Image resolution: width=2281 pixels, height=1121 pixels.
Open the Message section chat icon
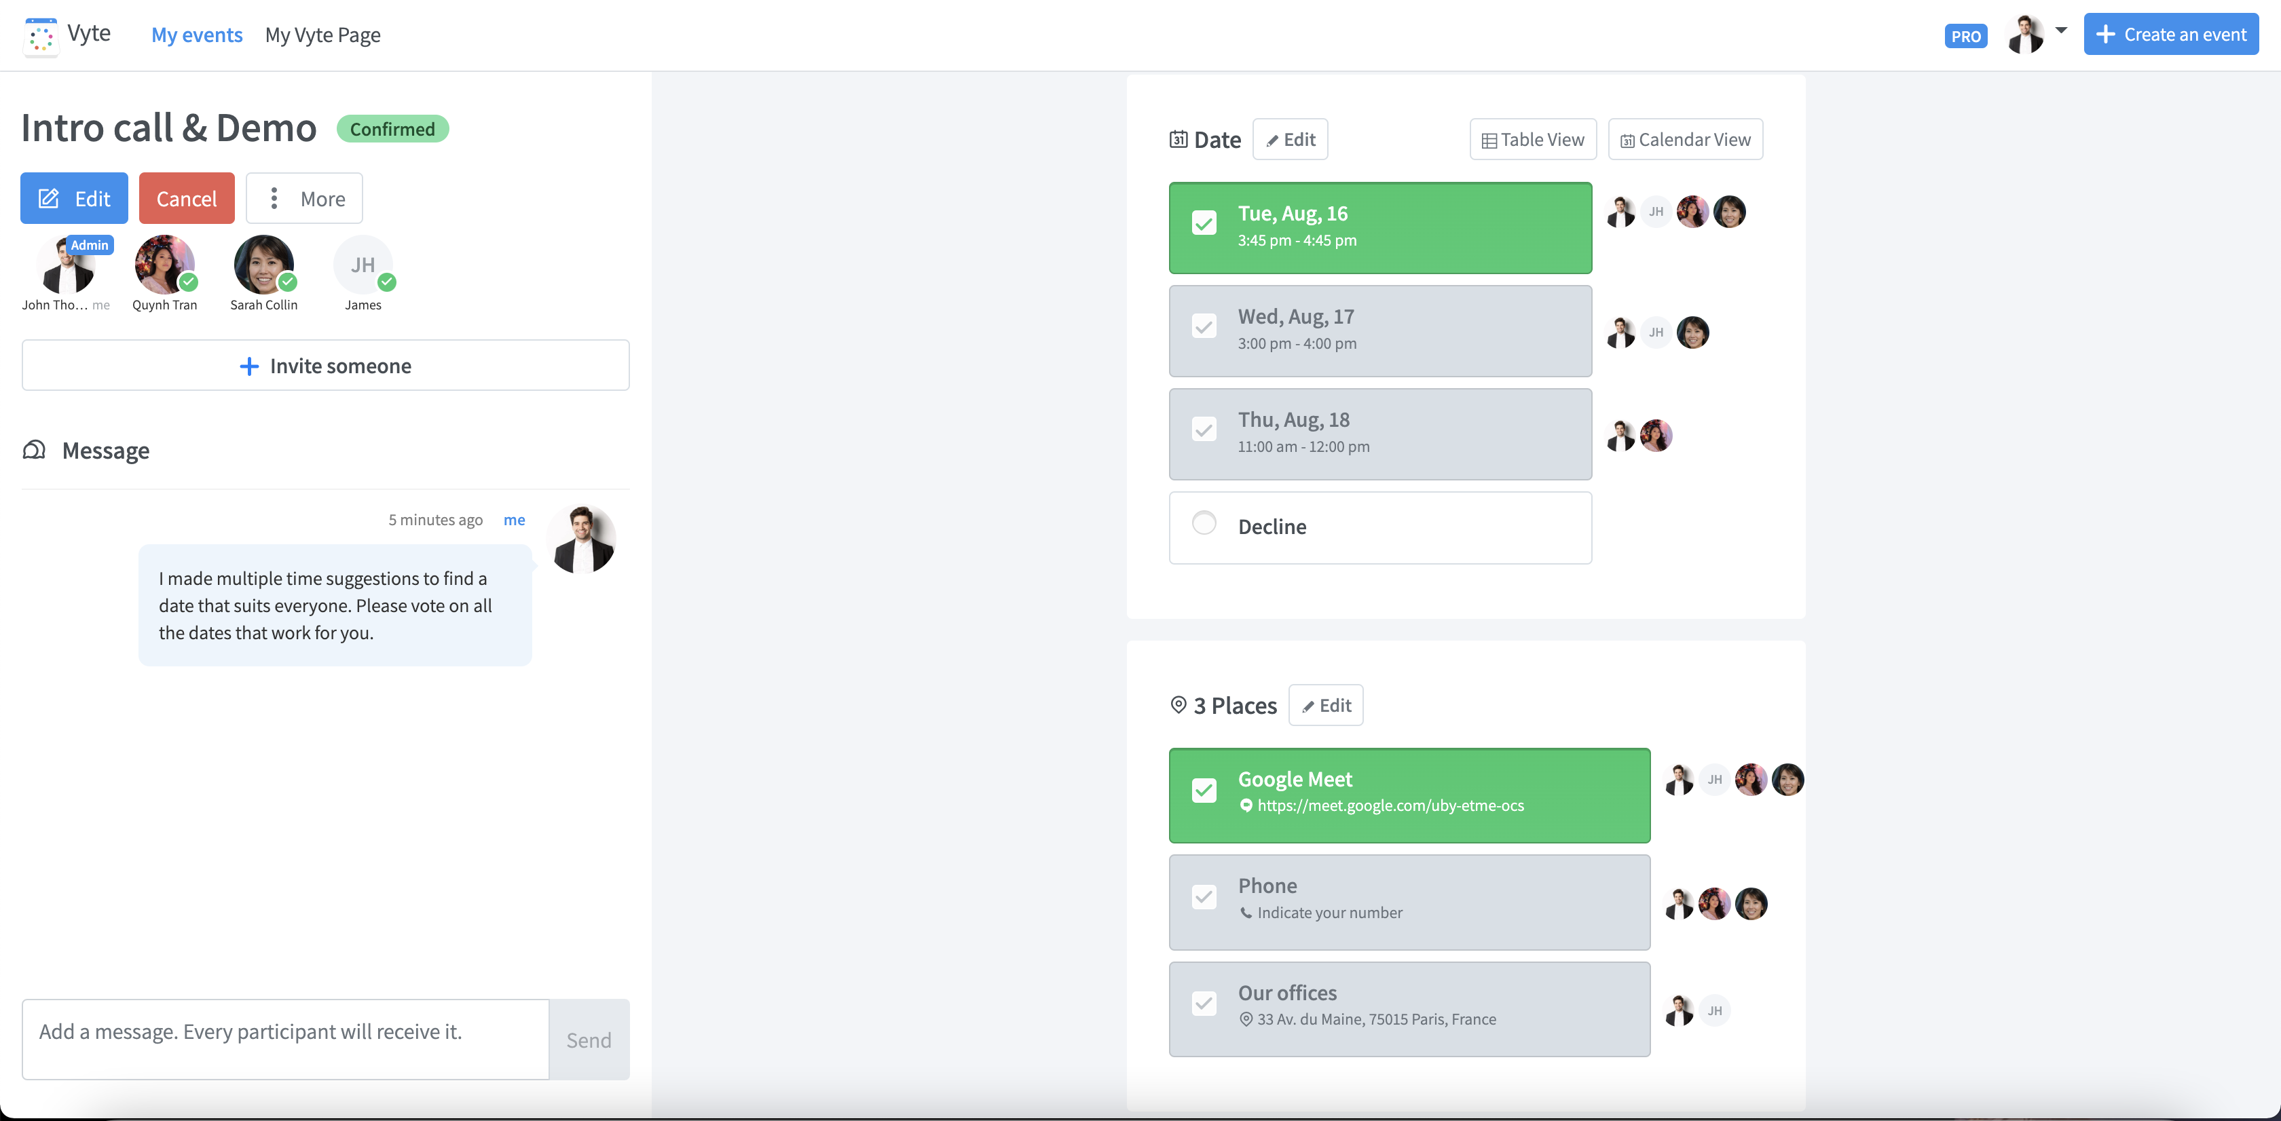(35, 449)
